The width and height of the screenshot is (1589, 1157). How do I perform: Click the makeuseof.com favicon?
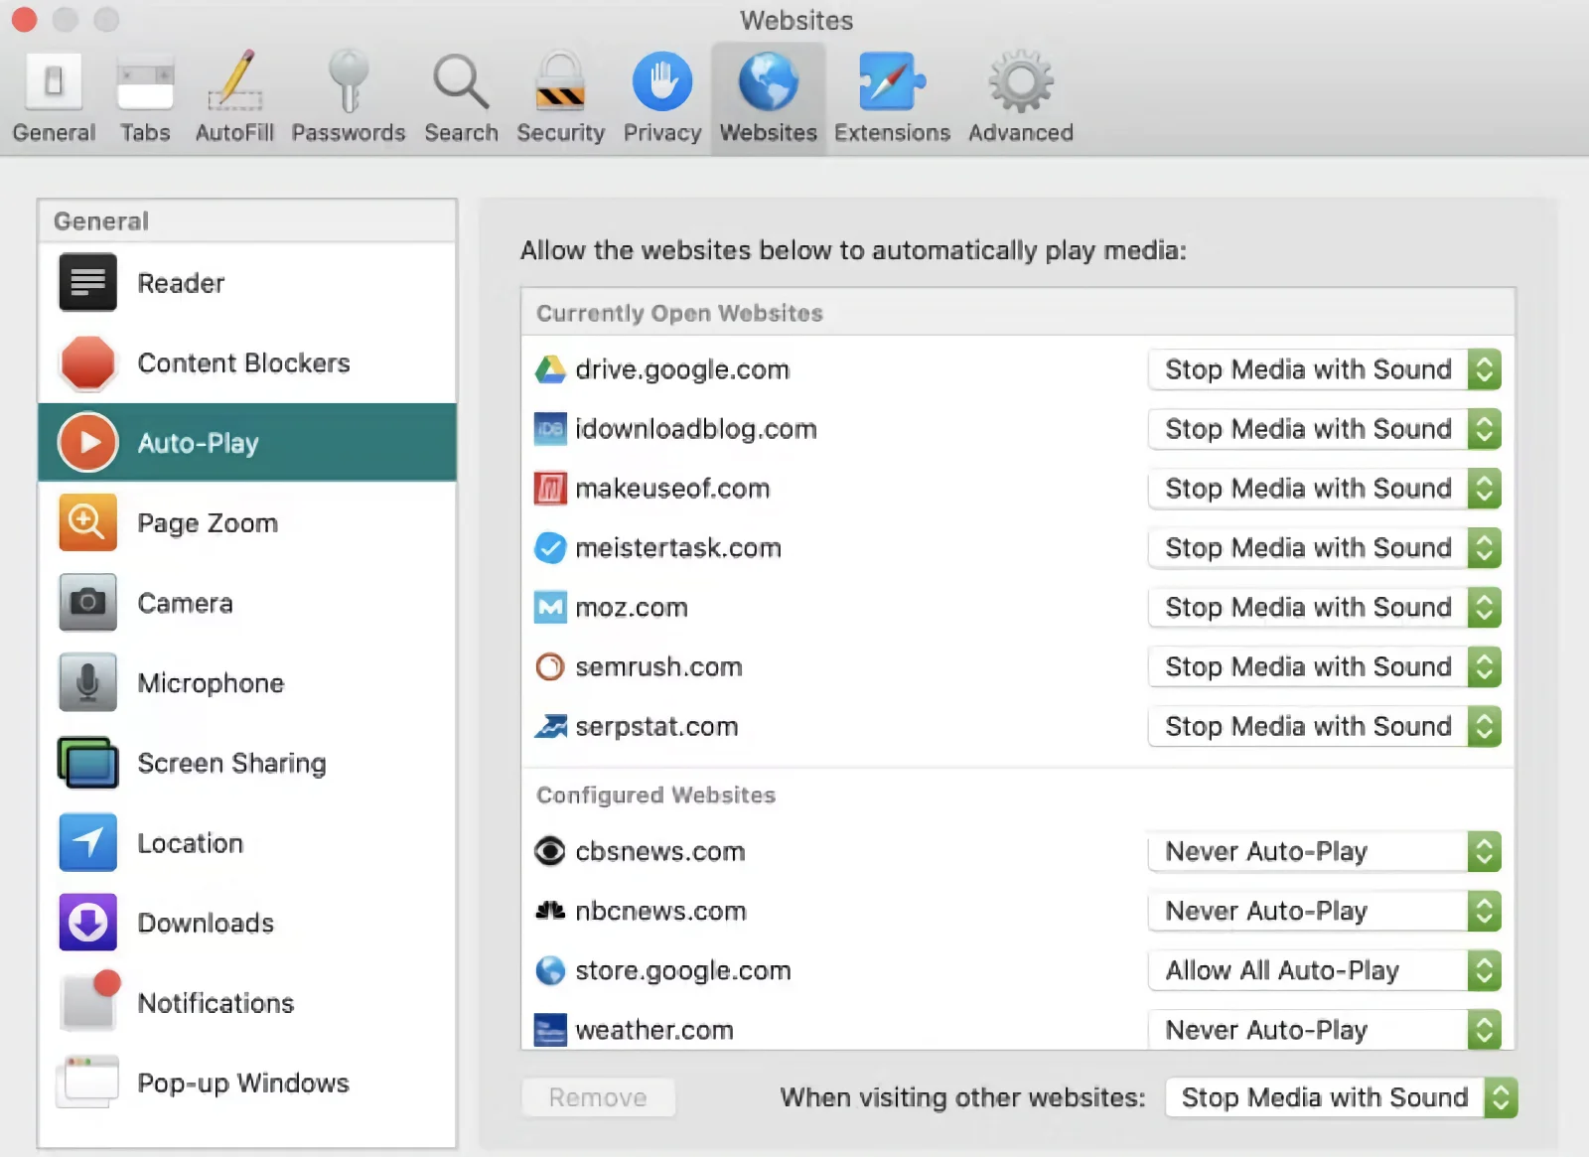coord(550,489)
